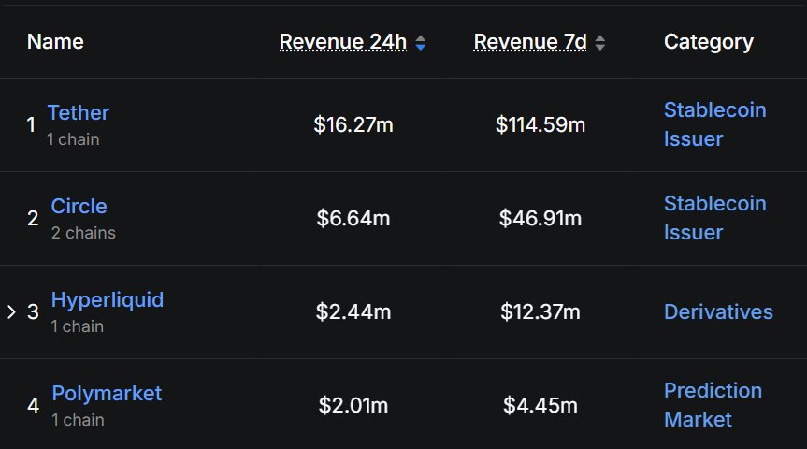Sort by the Revenue 7d column header
Screen dimensions: 807x449
[x=531, y=42]
